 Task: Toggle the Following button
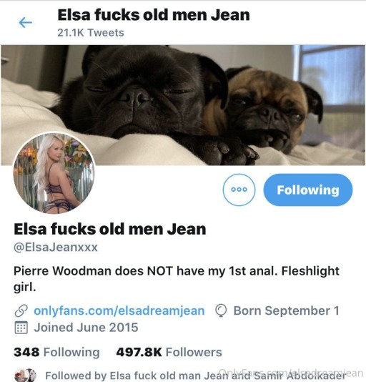pyautogui.click(x=308, y=190)
